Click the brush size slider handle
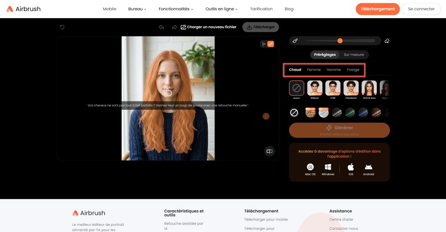Image resolution: width=446 pixels, height=232 pixels. [340, 41]
